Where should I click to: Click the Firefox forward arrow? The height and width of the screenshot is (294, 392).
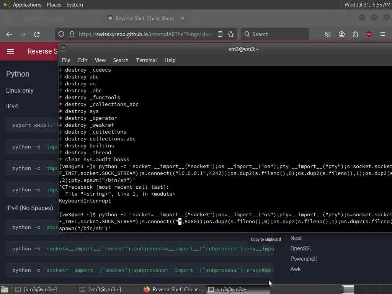[23, 34]
